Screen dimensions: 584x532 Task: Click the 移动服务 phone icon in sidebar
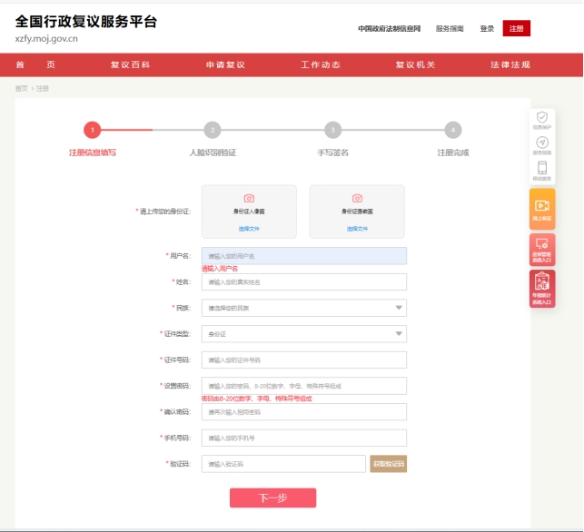click(x=542, y=170)
